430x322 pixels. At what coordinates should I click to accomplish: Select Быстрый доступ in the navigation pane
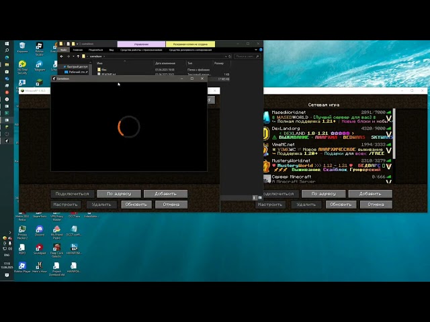(x=75, y=66)
